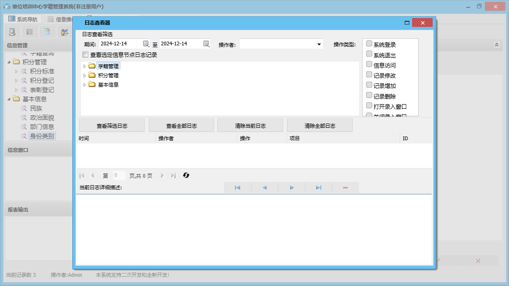Jump to last log detail record
The image size is (509, 286).
tap(318, 187)
